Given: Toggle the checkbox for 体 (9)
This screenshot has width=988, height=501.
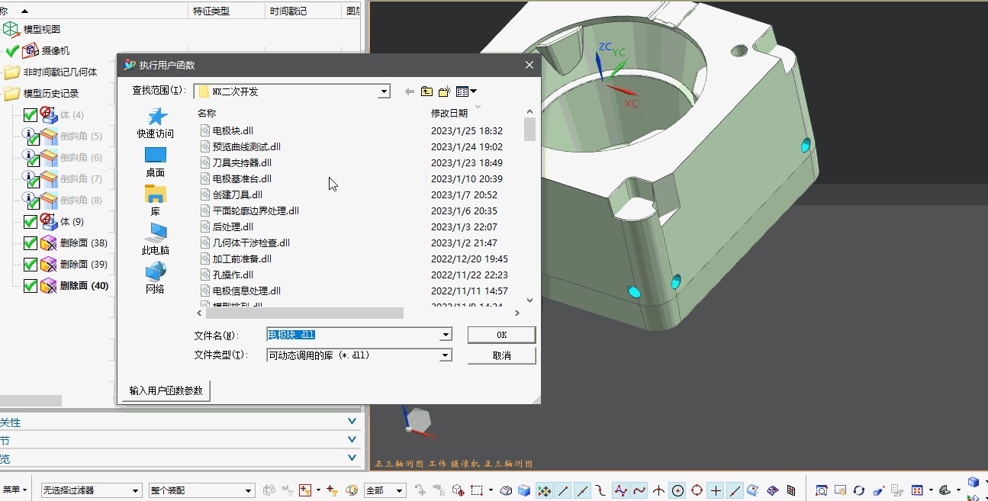Looking at the screenshot, I should pos(31,222).
